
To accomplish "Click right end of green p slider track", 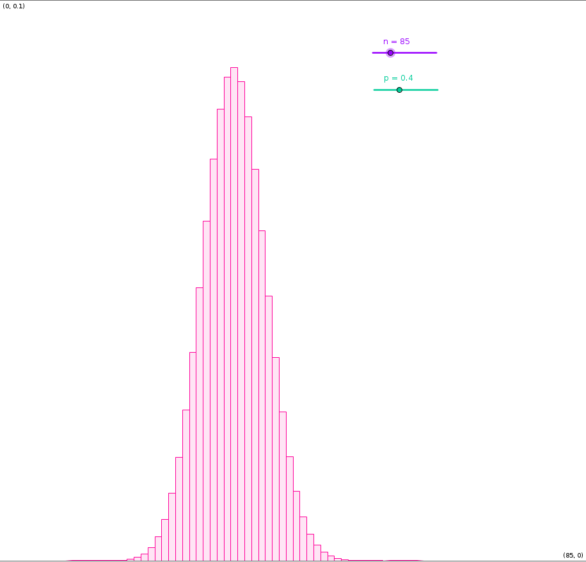I will [437, 90].
